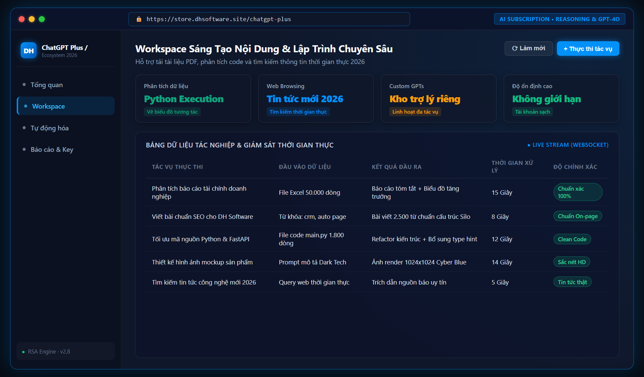
Task: Click the Chuẩn On-page badge
Action: click(578, 216)
